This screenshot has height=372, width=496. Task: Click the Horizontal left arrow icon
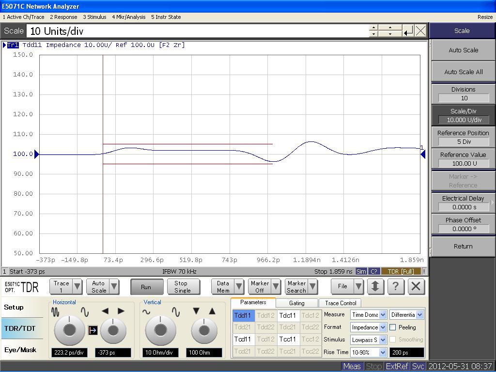tap(105, 311)
